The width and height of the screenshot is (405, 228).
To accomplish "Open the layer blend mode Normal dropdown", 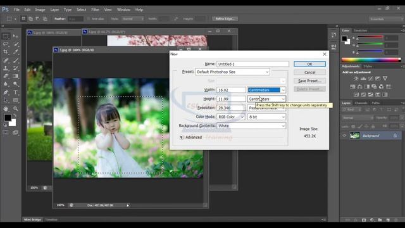I will tap(358, 118).
